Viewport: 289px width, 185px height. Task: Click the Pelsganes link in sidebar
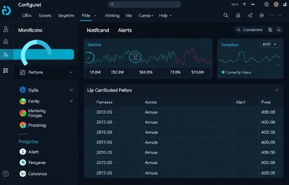point(37,163)
